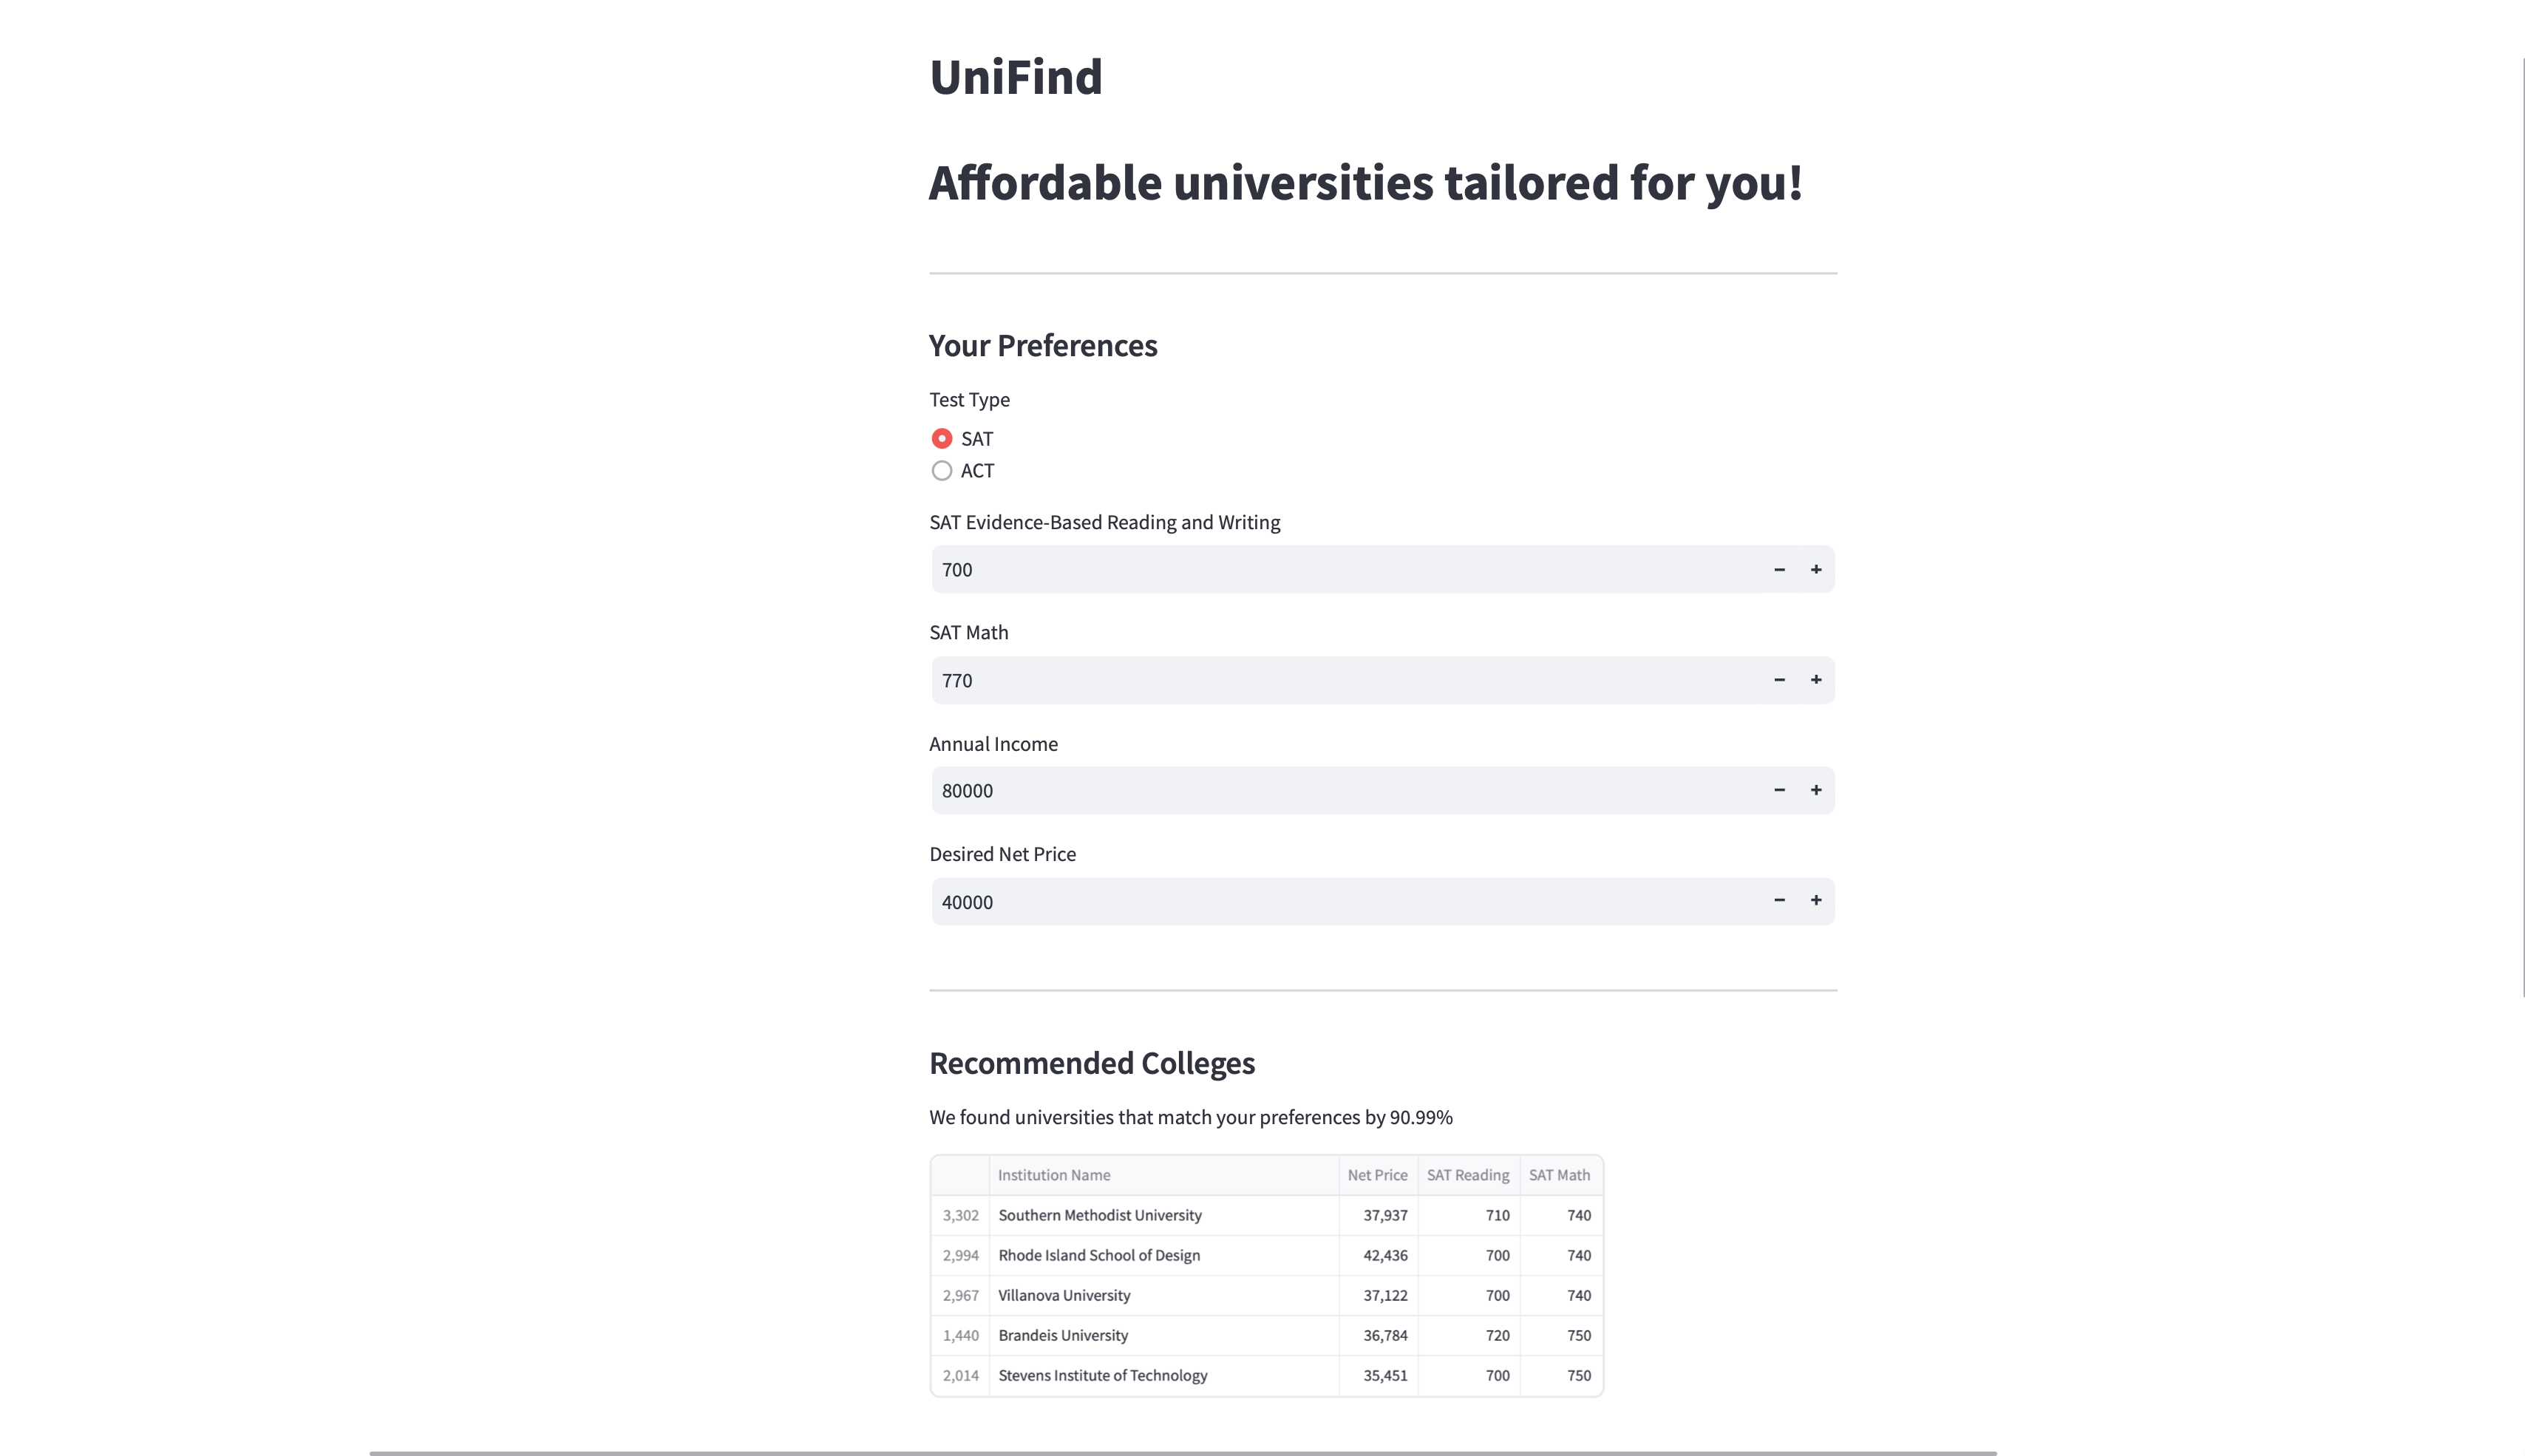The width and height of the screenshot is (2525, 1456).
Task: Raise the Desired Net Price
Action: click(1815, 901)
